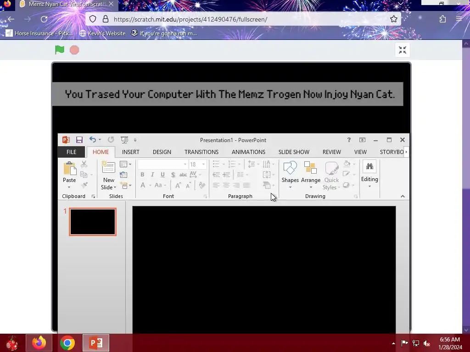Switch to the DESIGN tab
Image resolution: width=470 pixels, height=352 pixels.
162,152
